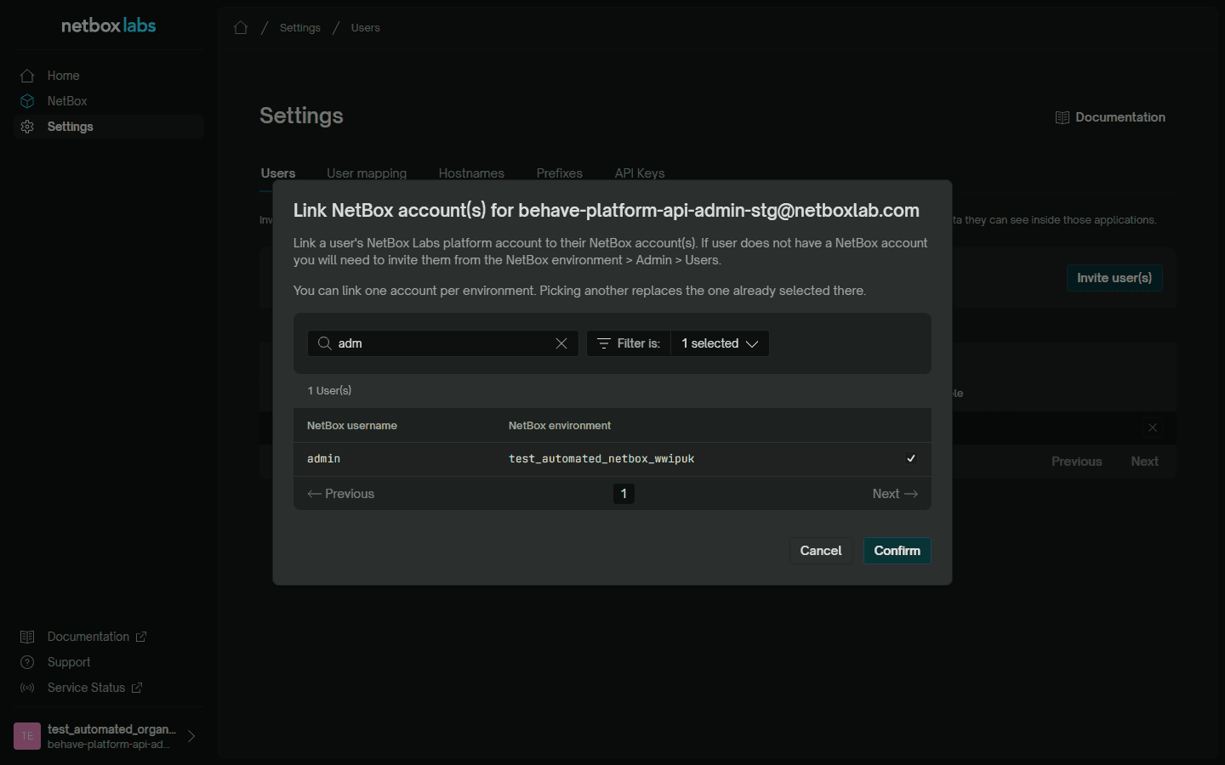Focus the search field containing 'adm'

pyautogui.click(x=443, y=343)
